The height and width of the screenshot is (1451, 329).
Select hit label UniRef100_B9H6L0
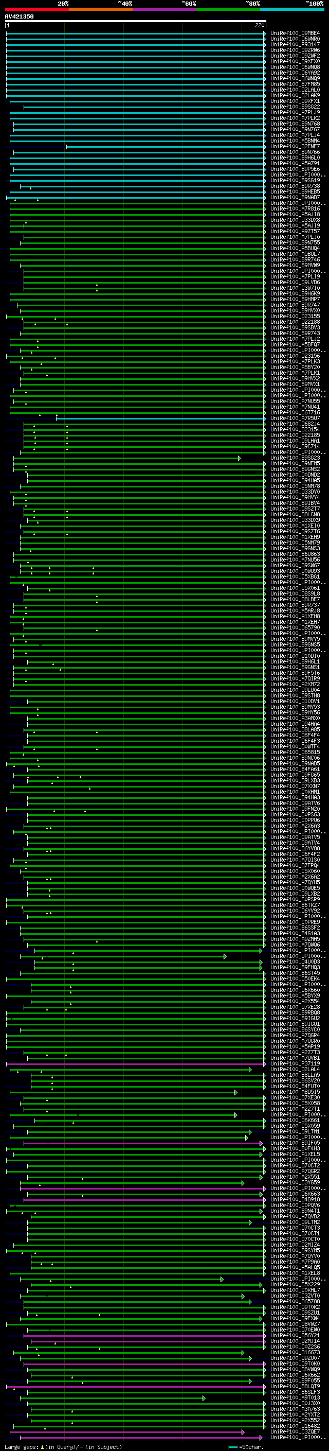[x=295, y=158]
